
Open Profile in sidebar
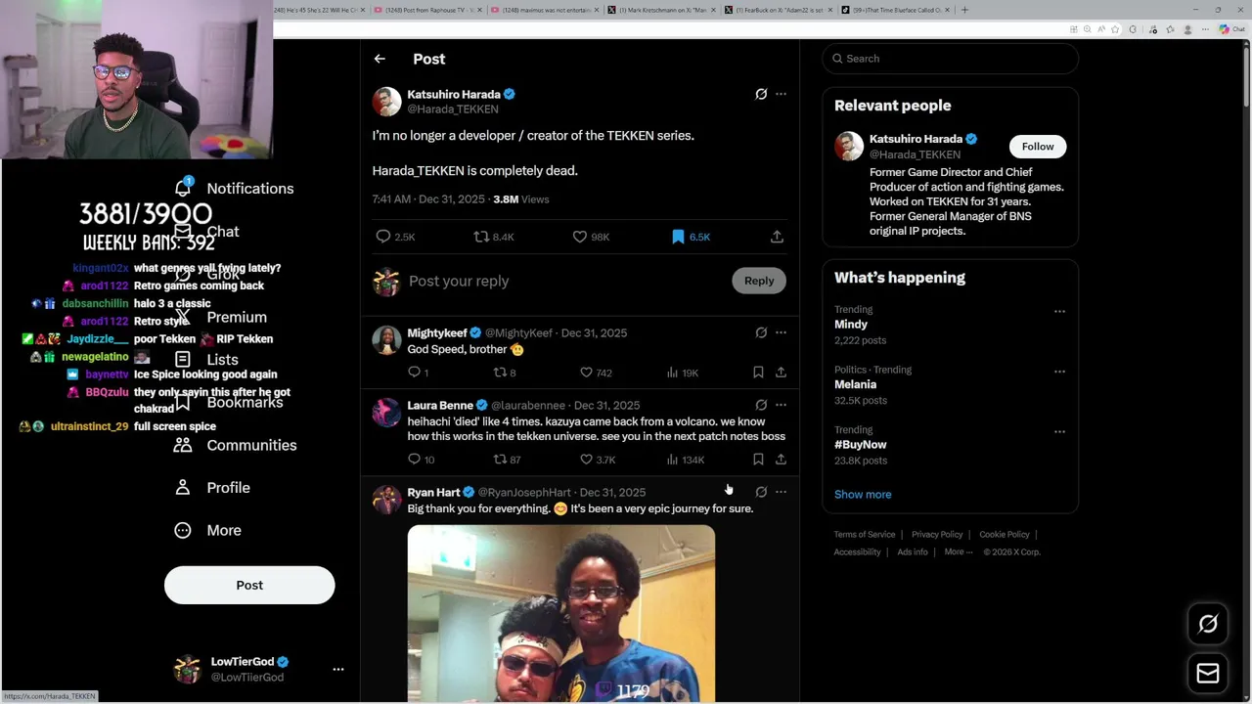click(x=212, y=488)
